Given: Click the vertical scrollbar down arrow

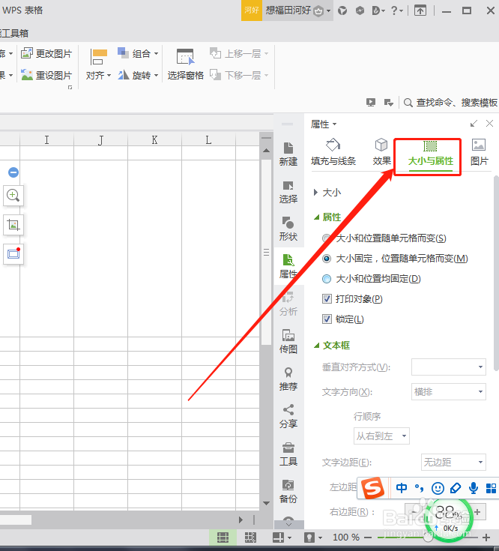Looking at the screenshot, I should pos(267,503).
